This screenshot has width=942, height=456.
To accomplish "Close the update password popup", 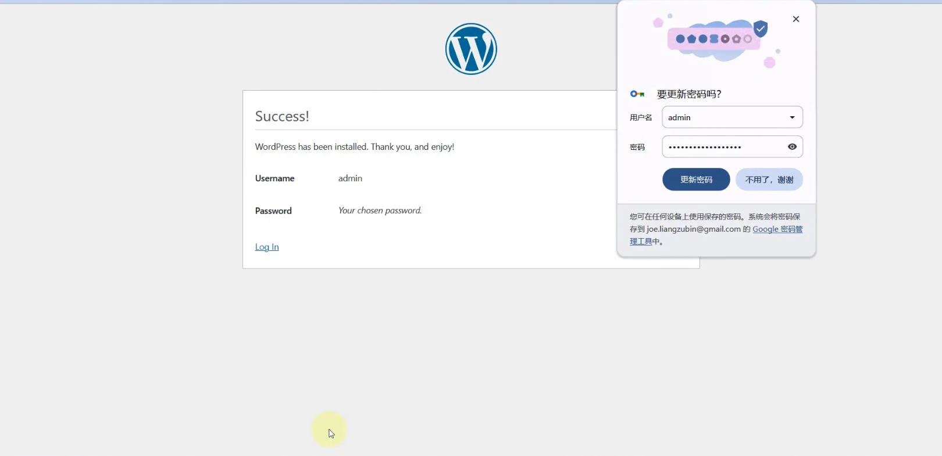I will (796, 19).
